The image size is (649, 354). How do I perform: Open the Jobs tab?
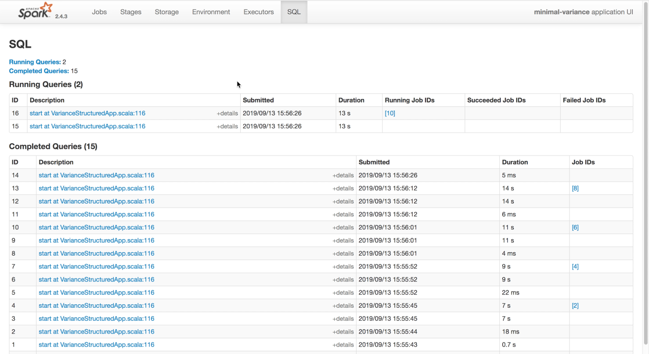click(x=99, y=12)
